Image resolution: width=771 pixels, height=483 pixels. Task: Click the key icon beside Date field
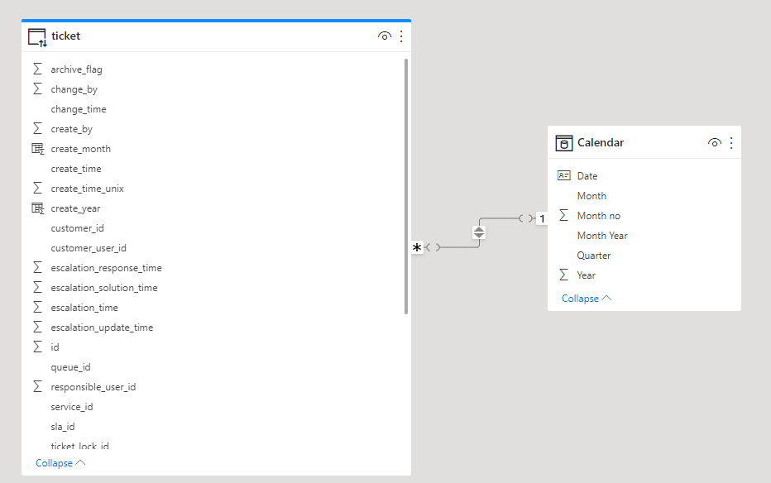[x=564, y=175]
